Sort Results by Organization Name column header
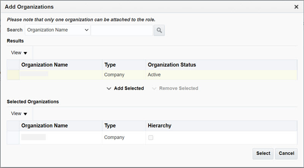The height and width of the screenshot is (168, 304). 44,65
